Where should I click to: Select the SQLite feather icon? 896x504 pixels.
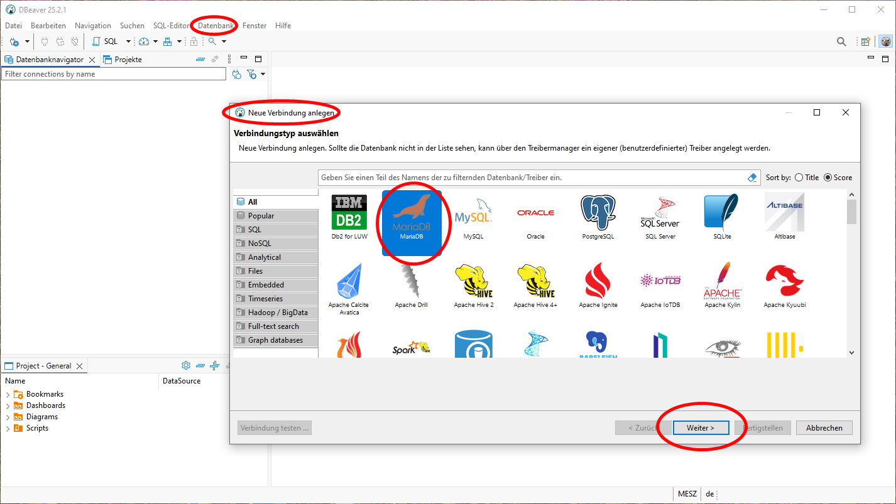tap(721, 213)
